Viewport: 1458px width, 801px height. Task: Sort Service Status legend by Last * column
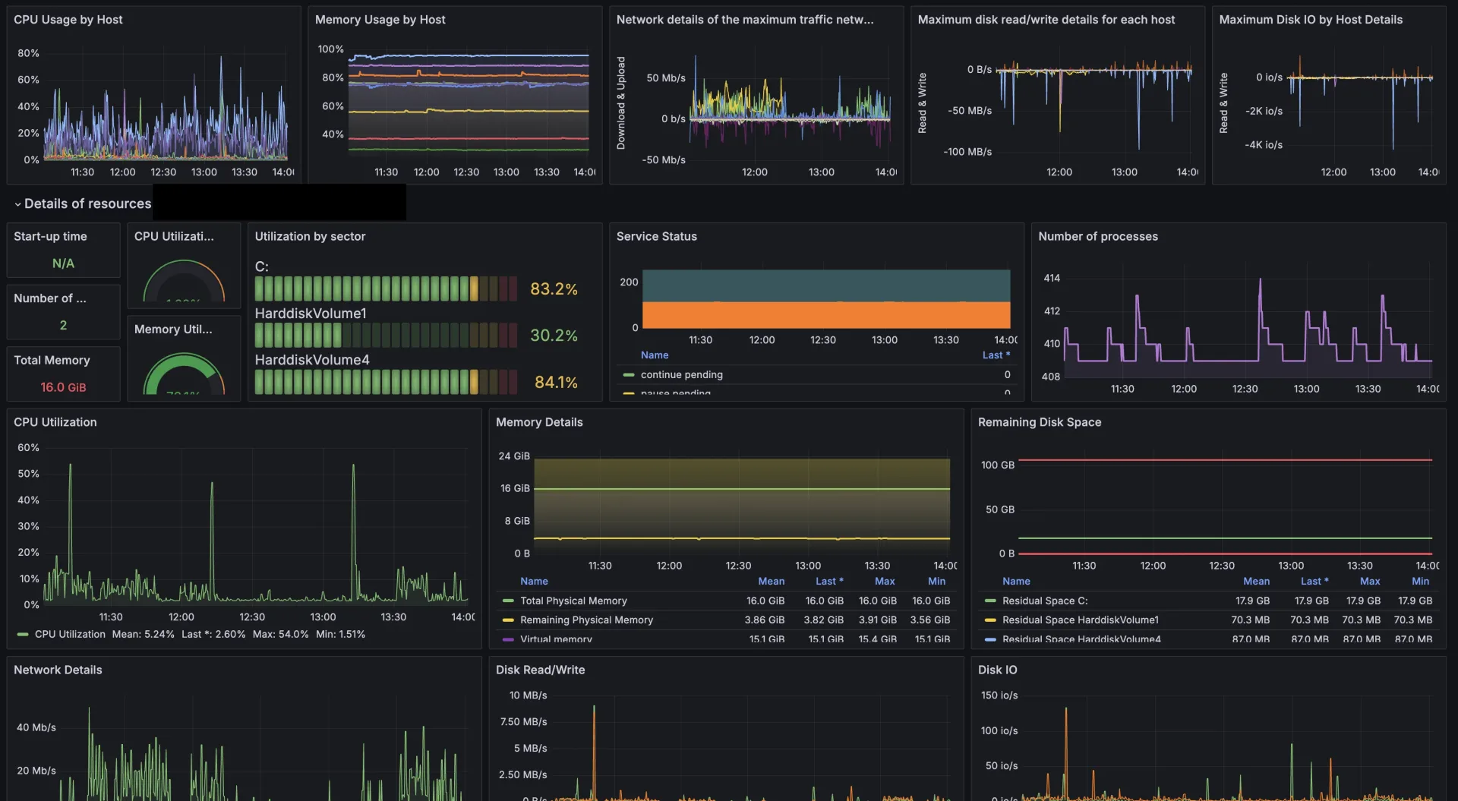pyautogui.click(x=996, y=355)
